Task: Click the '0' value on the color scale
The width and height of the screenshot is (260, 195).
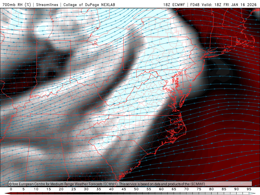Action: (11, 189)
